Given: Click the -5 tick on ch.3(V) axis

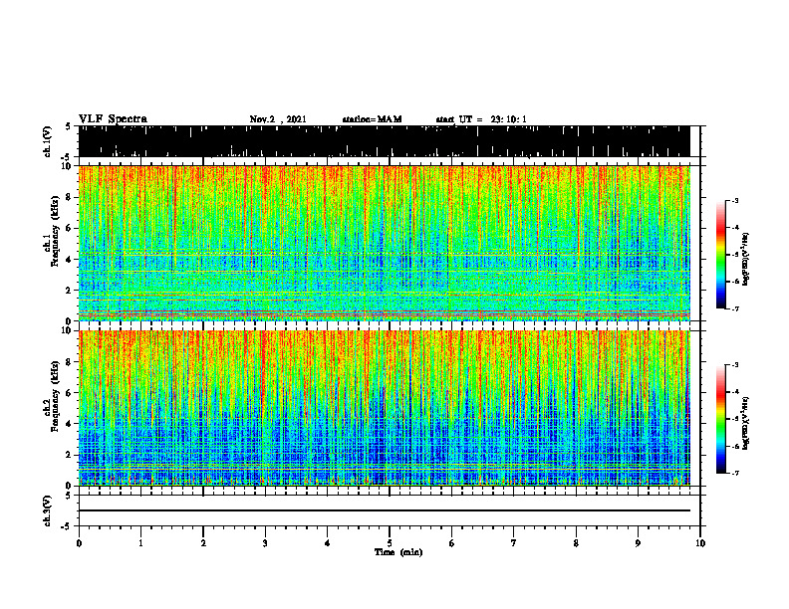Looking at the screenshot, I should 67,526.
